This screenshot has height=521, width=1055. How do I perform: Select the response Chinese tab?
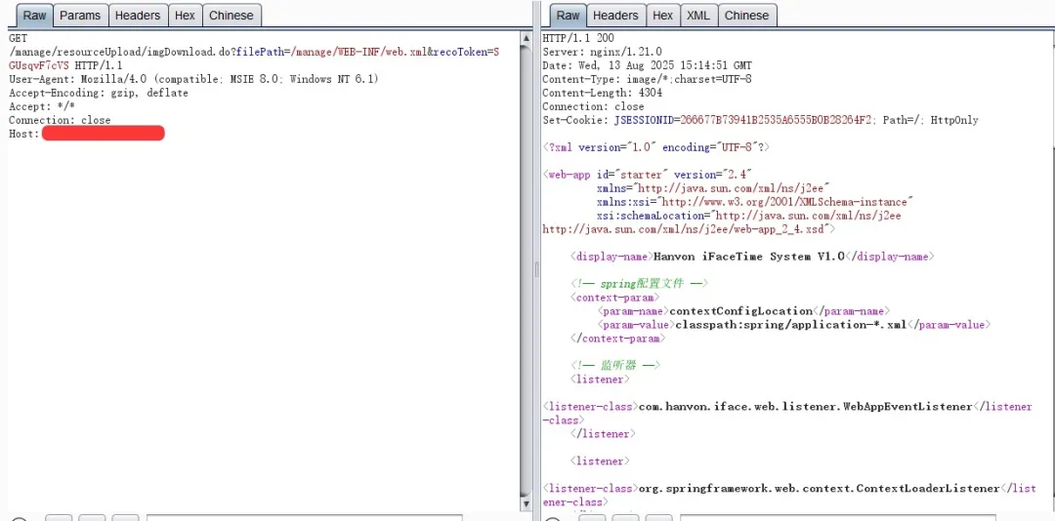tap(746, 16)
